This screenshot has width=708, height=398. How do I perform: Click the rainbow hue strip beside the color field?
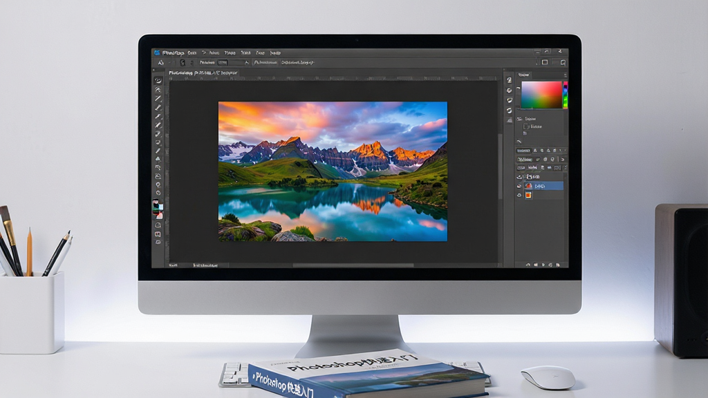[565, 95]
